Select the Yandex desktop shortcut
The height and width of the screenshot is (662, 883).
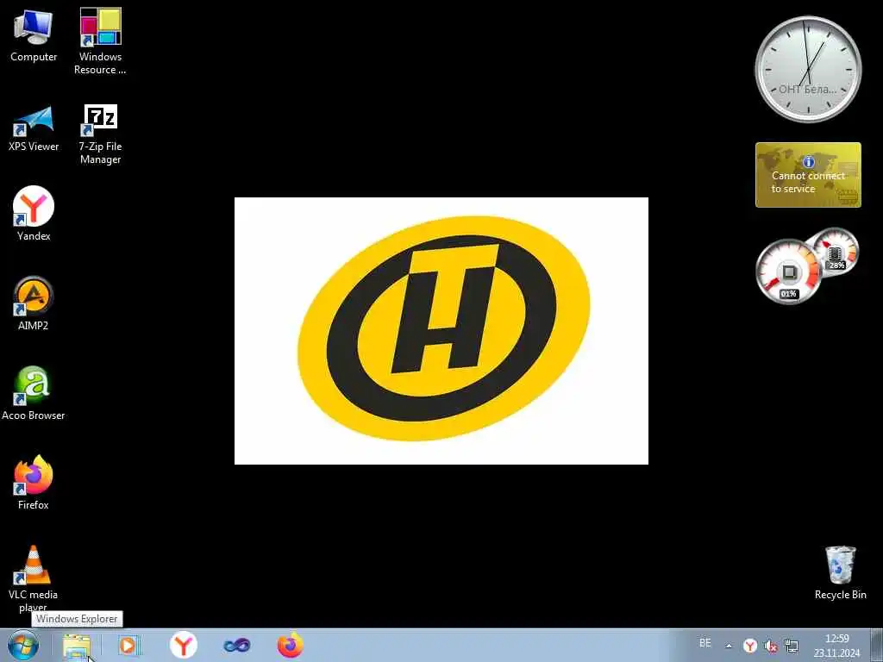pos(34,214)
